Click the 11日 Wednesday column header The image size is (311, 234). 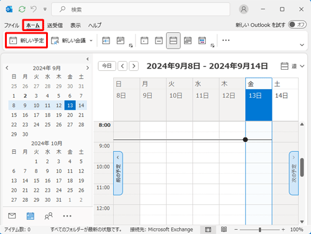pos(206,100)
